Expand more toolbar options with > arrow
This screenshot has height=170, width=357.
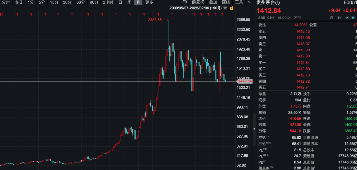249,2
